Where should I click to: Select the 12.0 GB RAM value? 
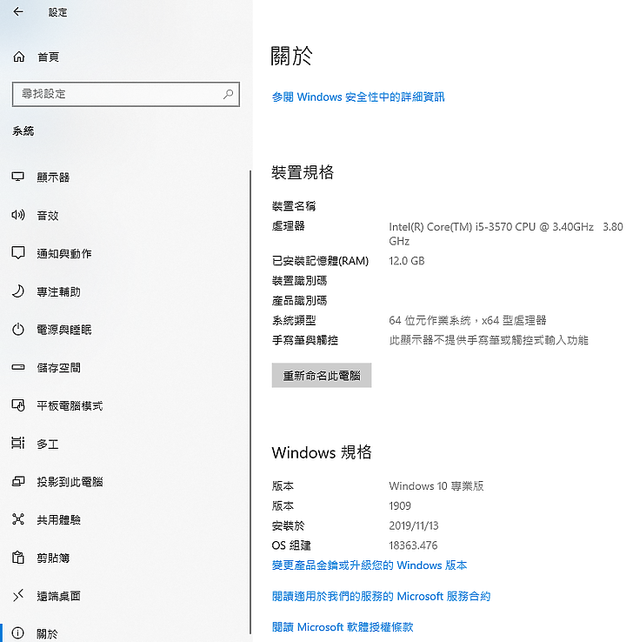coord(407,261)
